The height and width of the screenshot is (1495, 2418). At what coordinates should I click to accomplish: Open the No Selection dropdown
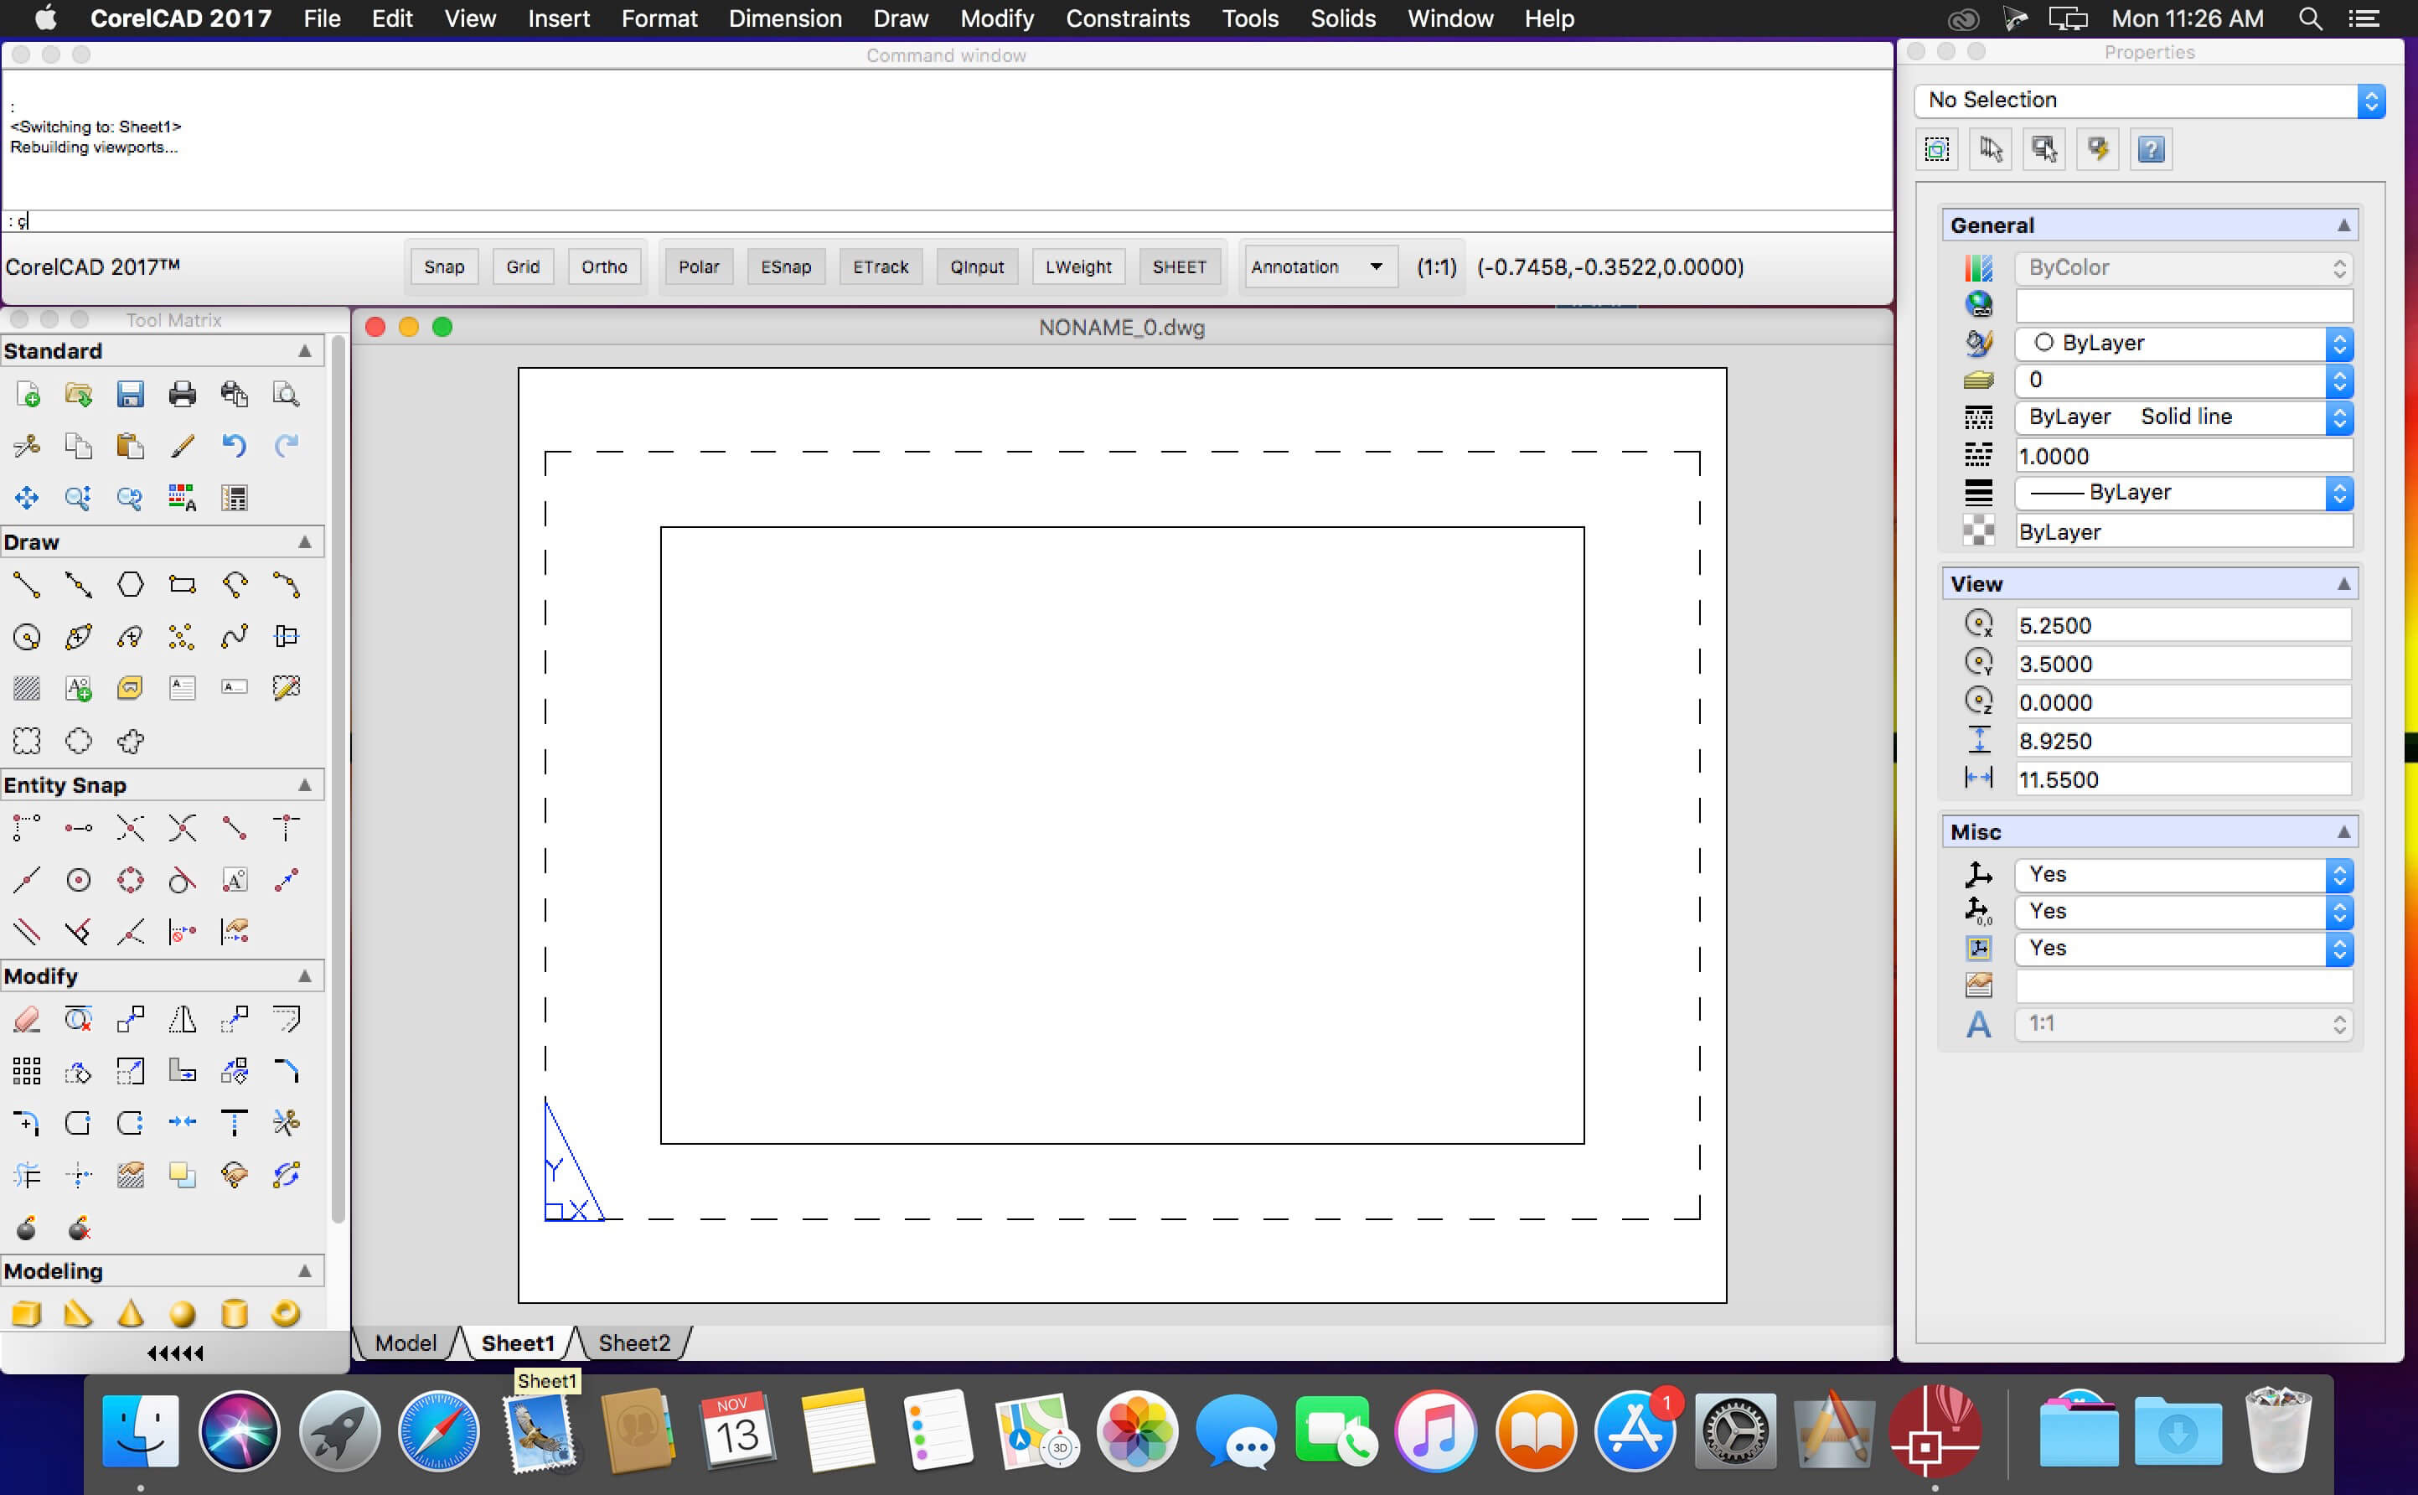click(x=2150, y=101)
